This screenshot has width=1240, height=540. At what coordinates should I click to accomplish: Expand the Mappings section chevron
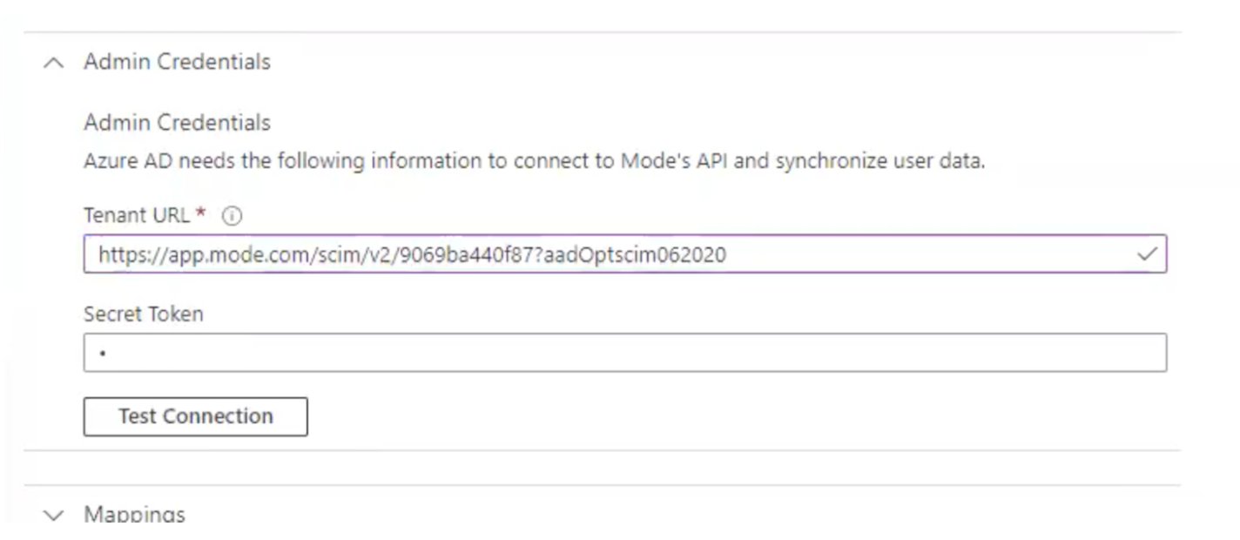(54, 515)
